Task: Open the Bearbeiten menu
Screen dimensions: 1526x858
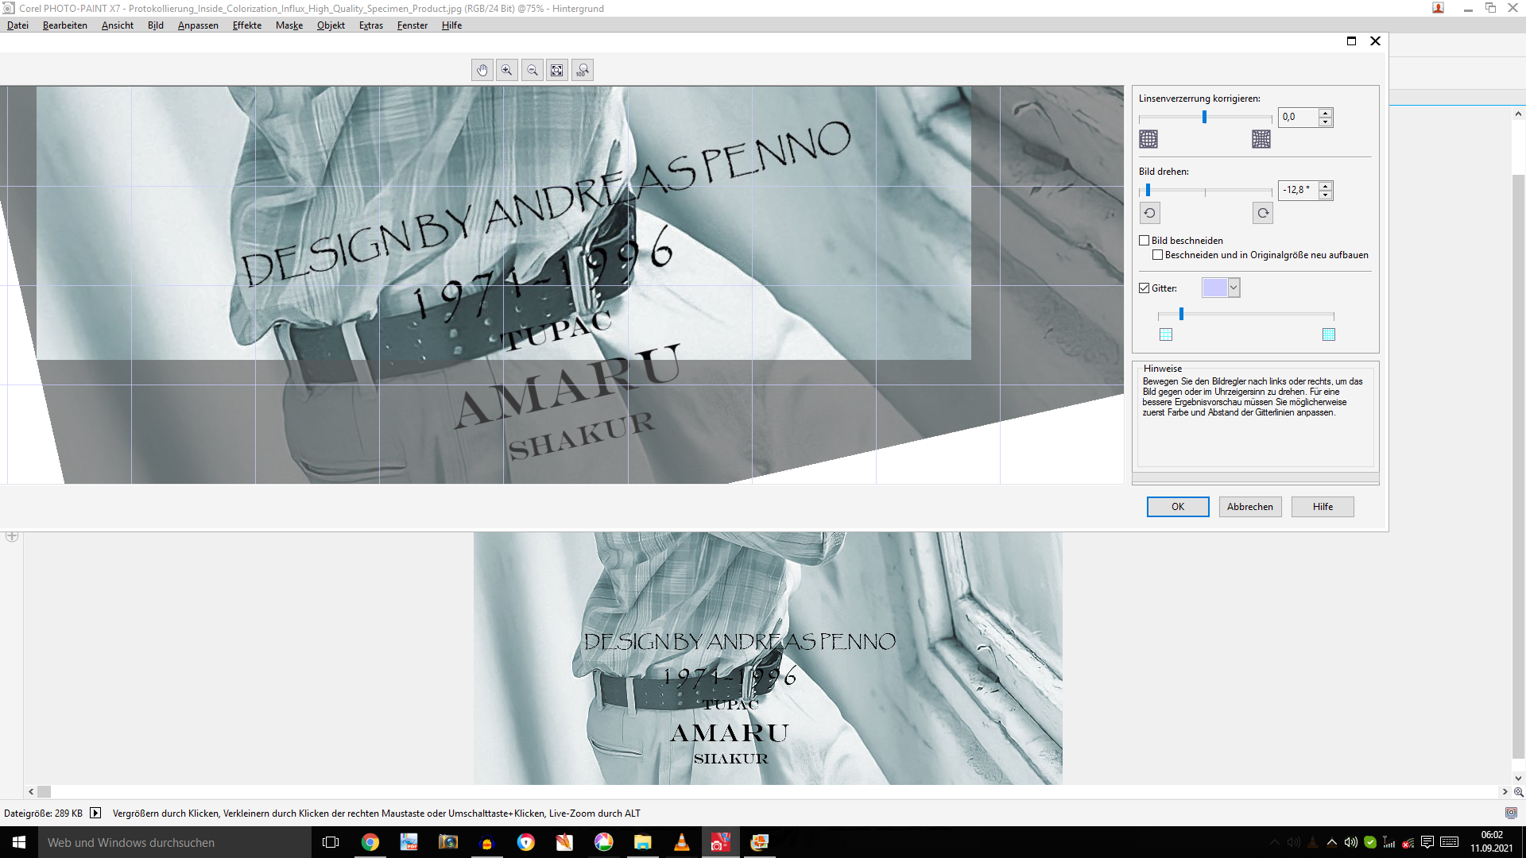Action: (x=65, y=25)
